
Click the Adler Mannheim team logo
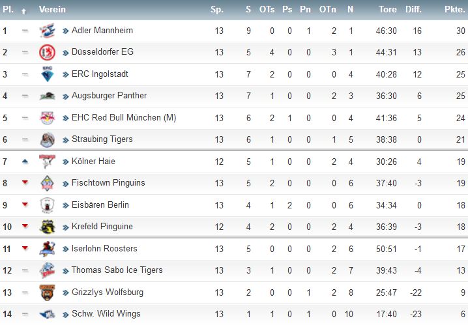(47, 31)
